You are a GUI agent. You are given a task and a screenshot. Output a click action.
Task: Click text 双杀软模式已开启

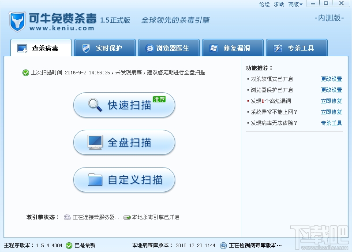pos(272,79)
